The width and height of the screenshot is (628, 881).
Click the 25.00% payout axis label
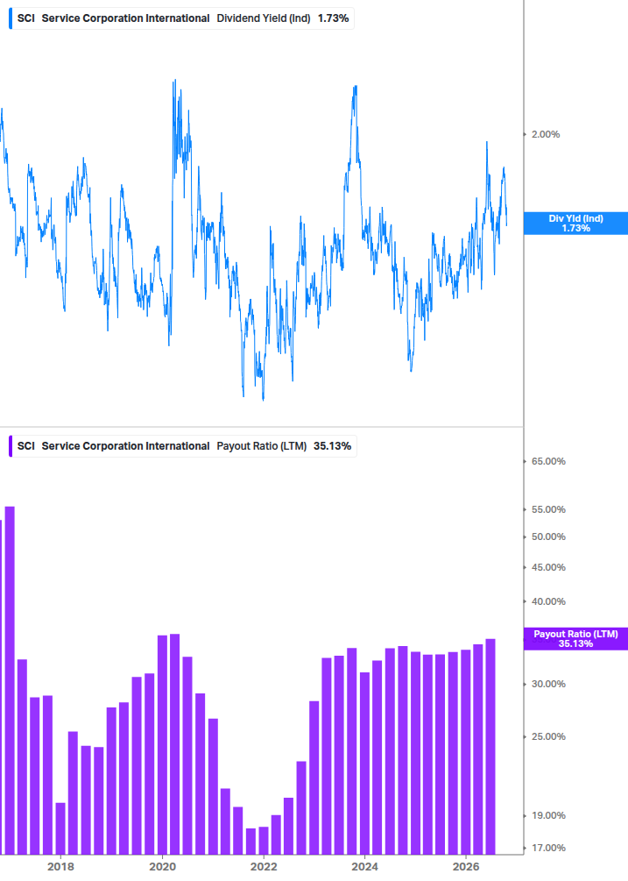[x=548, y=736]
